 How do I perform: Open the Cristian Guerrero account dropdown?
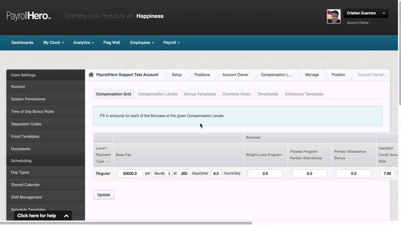click(x=366, y=13)
